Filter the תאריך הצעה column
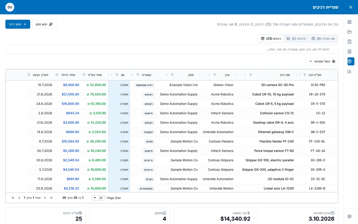This screenshot has width=358, height=224. [x=29, y=75]
